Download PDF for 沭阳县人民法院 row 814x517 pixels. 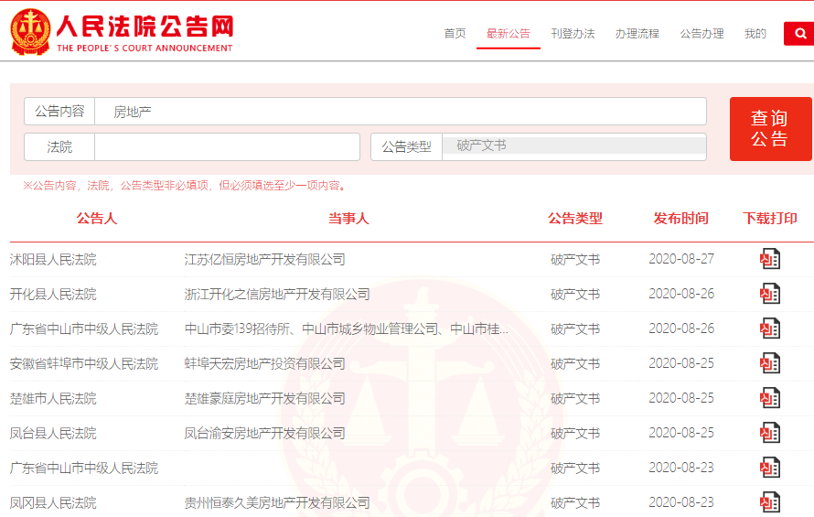770,259
